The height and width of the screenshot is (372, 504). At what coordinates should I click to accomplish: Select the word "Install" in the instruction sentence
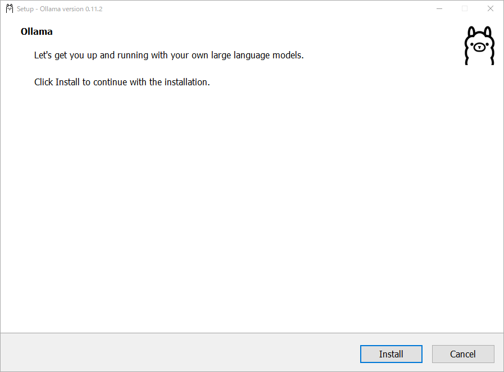(x=67, y=82)
